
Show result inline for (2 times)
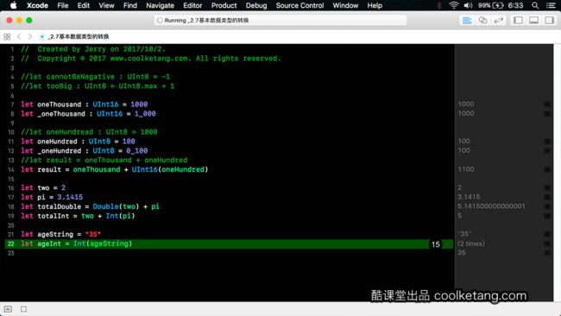coord(547,243)
